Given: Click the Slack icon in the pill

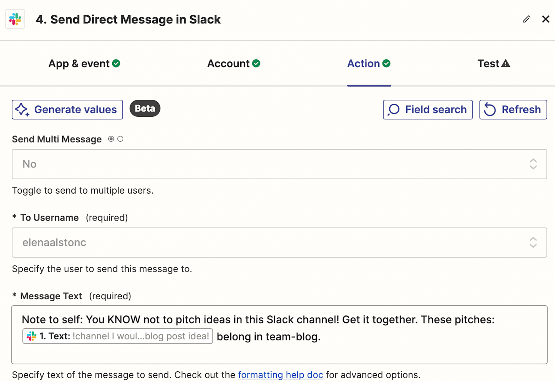Looking at the screenshot, I should click(x=31, y=336).
